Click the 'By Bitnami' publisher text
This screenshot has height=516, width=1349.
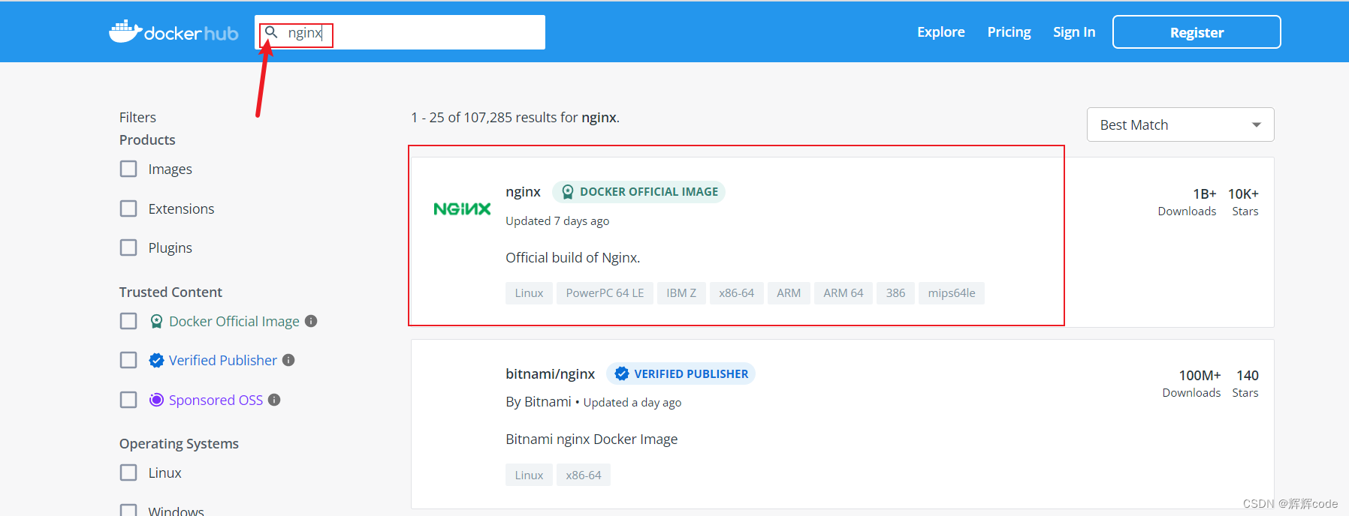click(538, 402)
